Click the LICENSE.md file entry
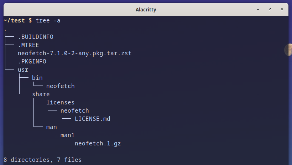The width and height of the screenshot is (292, 165). tap(93, 119)
